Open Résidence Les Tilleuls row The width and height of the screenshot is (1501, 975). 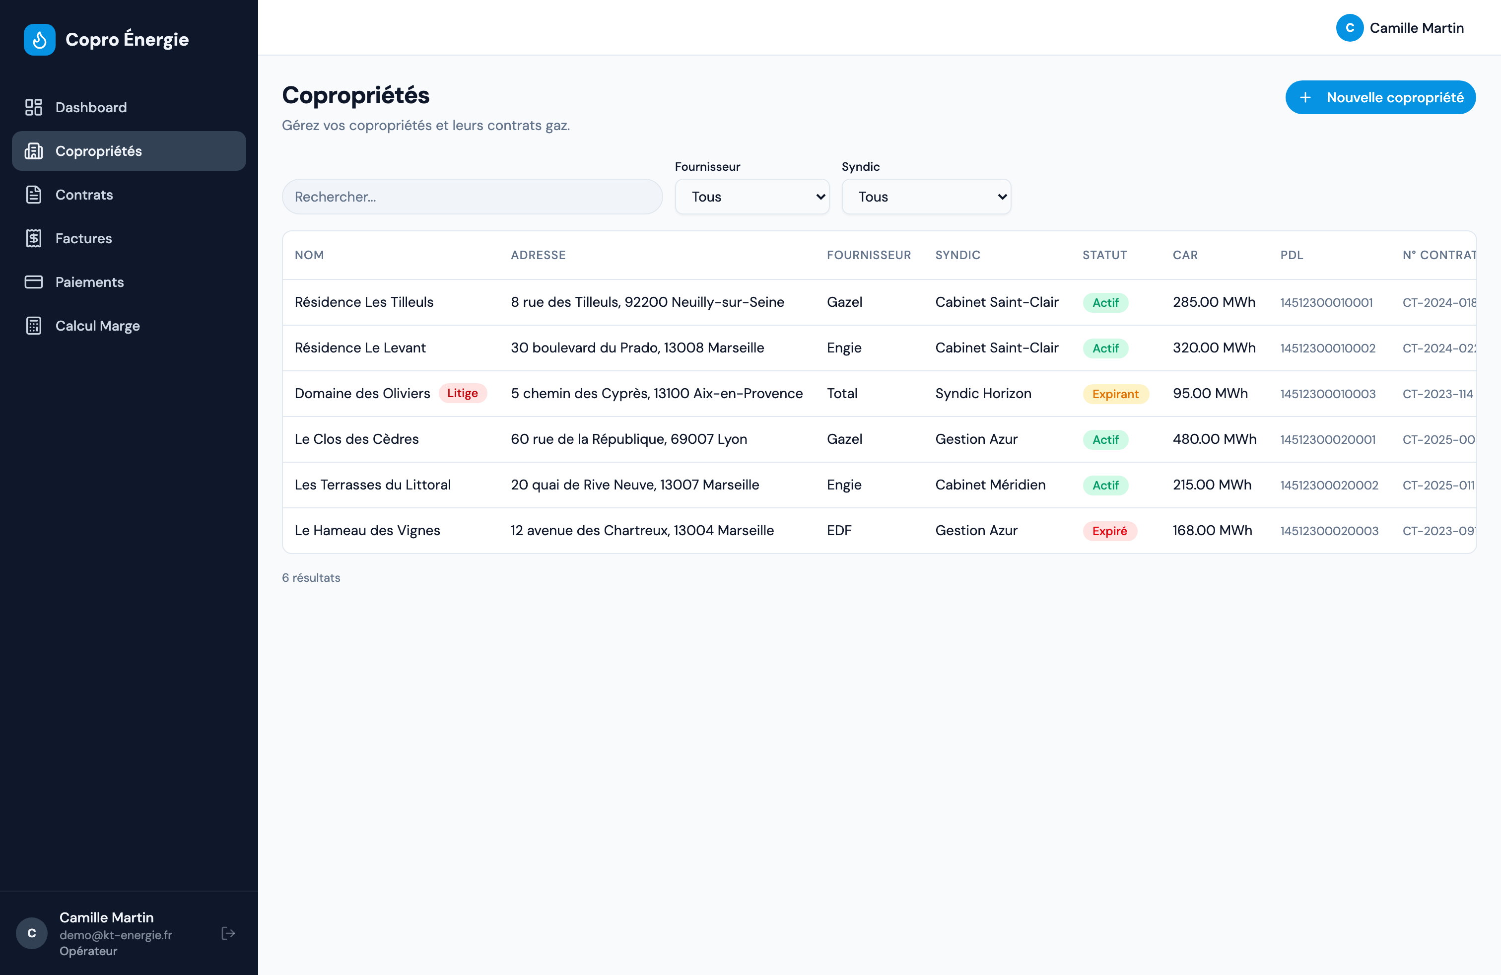[x=879, y=302]
